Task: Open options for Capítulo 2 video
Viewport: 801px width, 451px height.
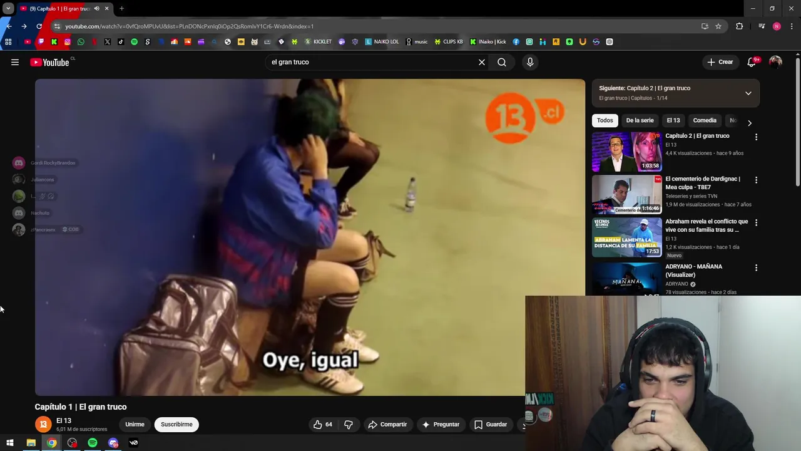Action: [756, 137]
